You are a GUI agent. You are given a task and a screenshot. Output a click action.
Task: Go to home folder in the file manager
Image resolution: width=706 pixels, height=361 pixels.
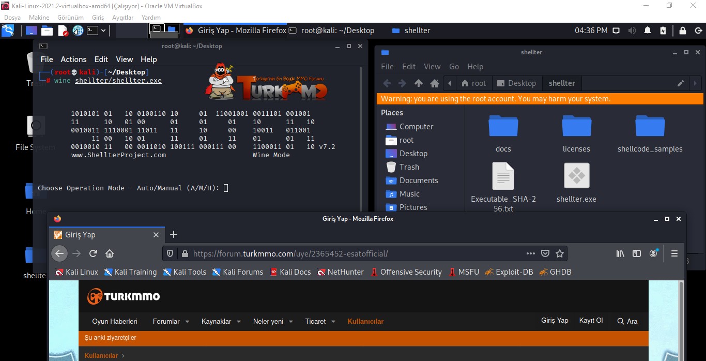point(435,83)
